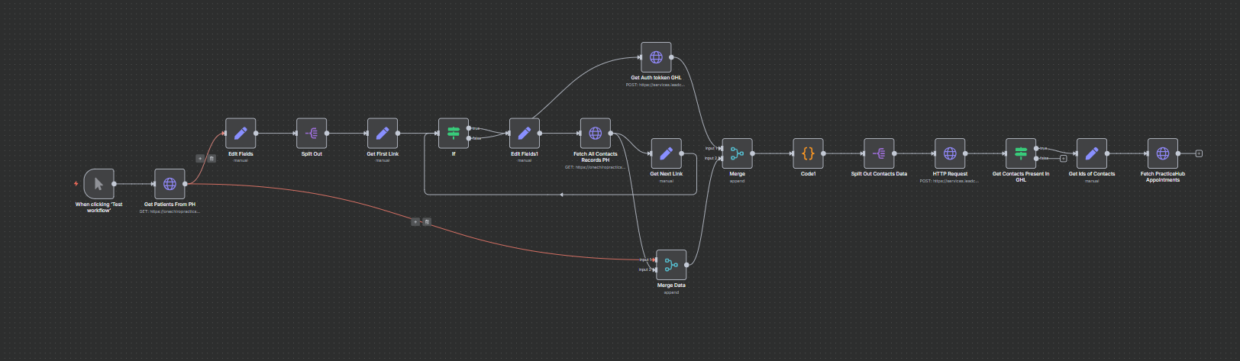Select the Edit Fields node
1240x361 pixels.
pyautogui.click(x=241, y=133)
